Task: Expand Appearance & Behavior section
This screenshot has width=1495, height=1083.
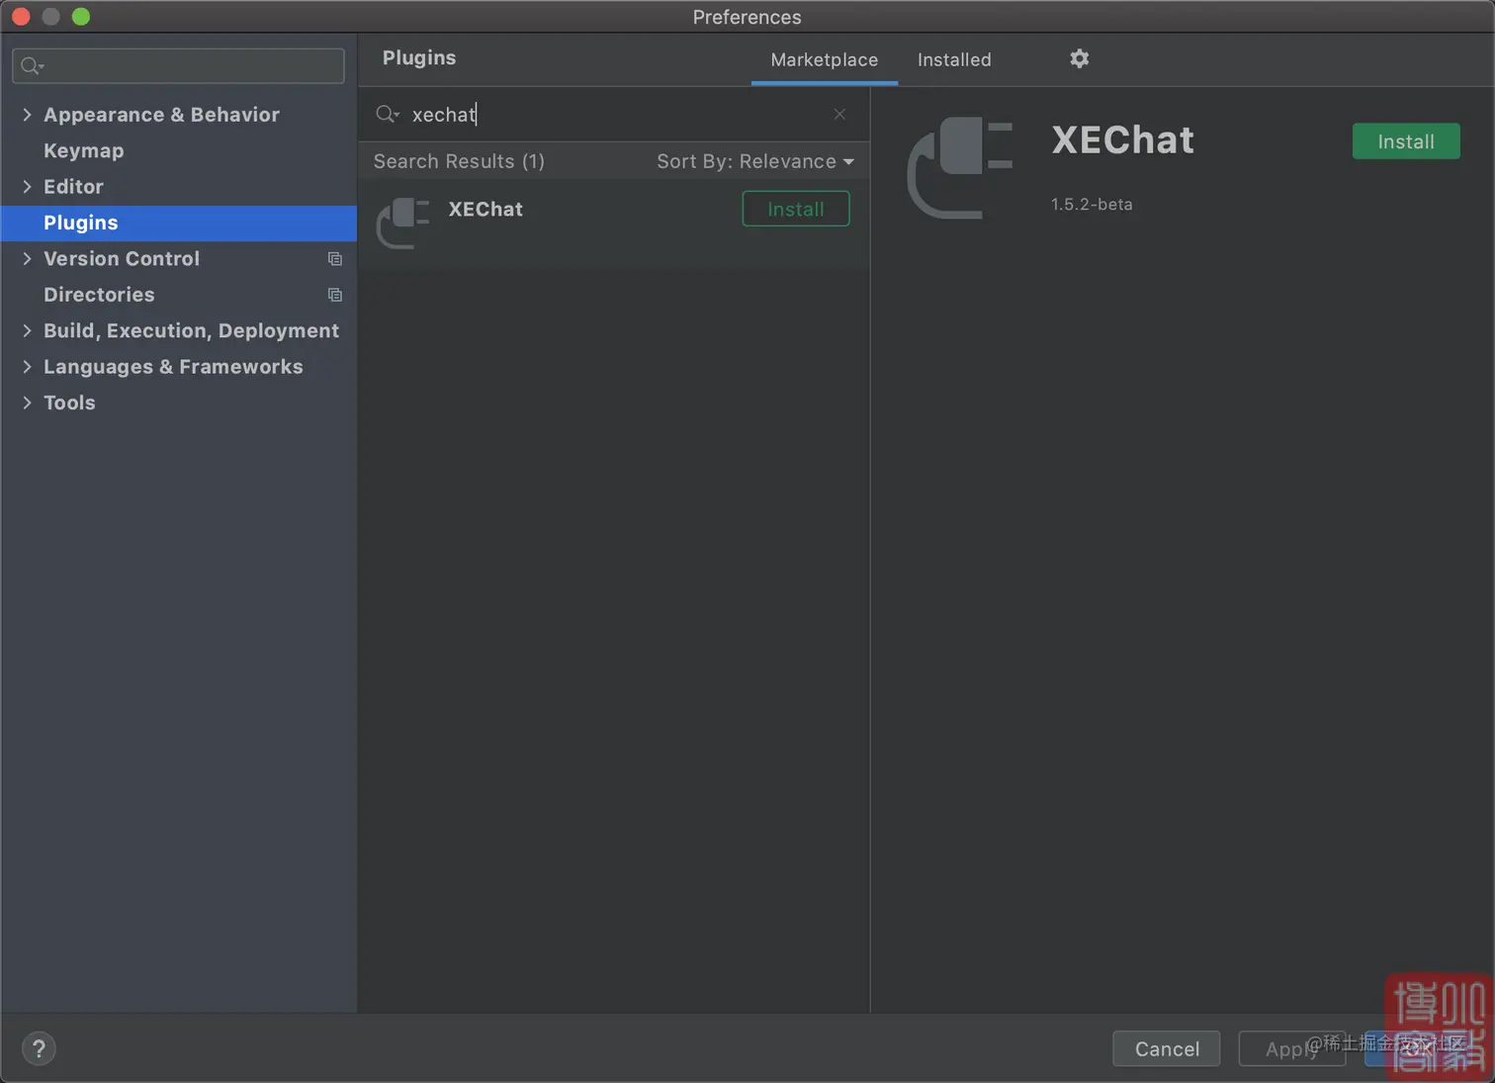Action: [27, 115]
